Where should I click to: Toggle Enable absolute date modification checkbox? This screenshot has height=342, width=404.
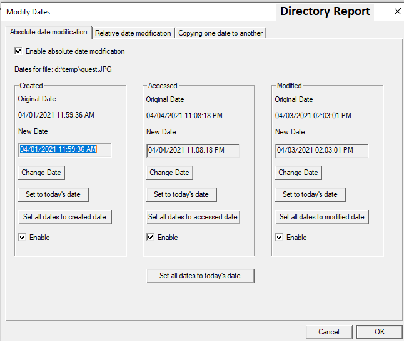pos(18,51)
